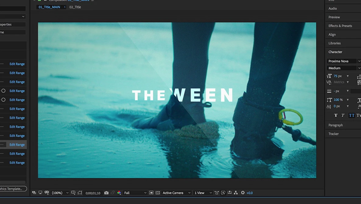Switch to the 01_Title_MAIN composition tab
Screen dimensions: 361x204
49,7
